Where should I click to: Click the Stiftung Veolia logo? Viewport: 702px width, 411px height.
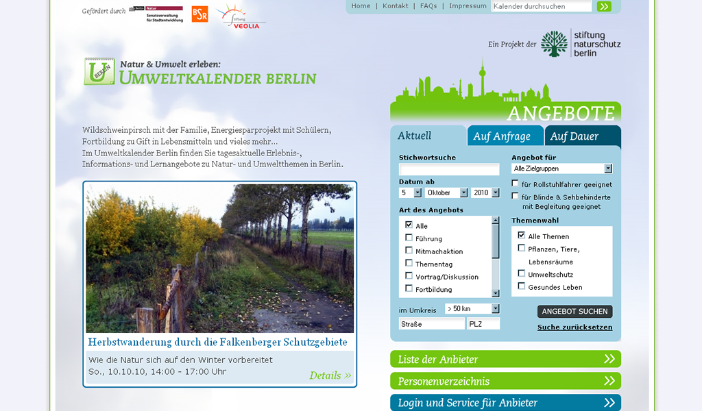coord(241,17)
